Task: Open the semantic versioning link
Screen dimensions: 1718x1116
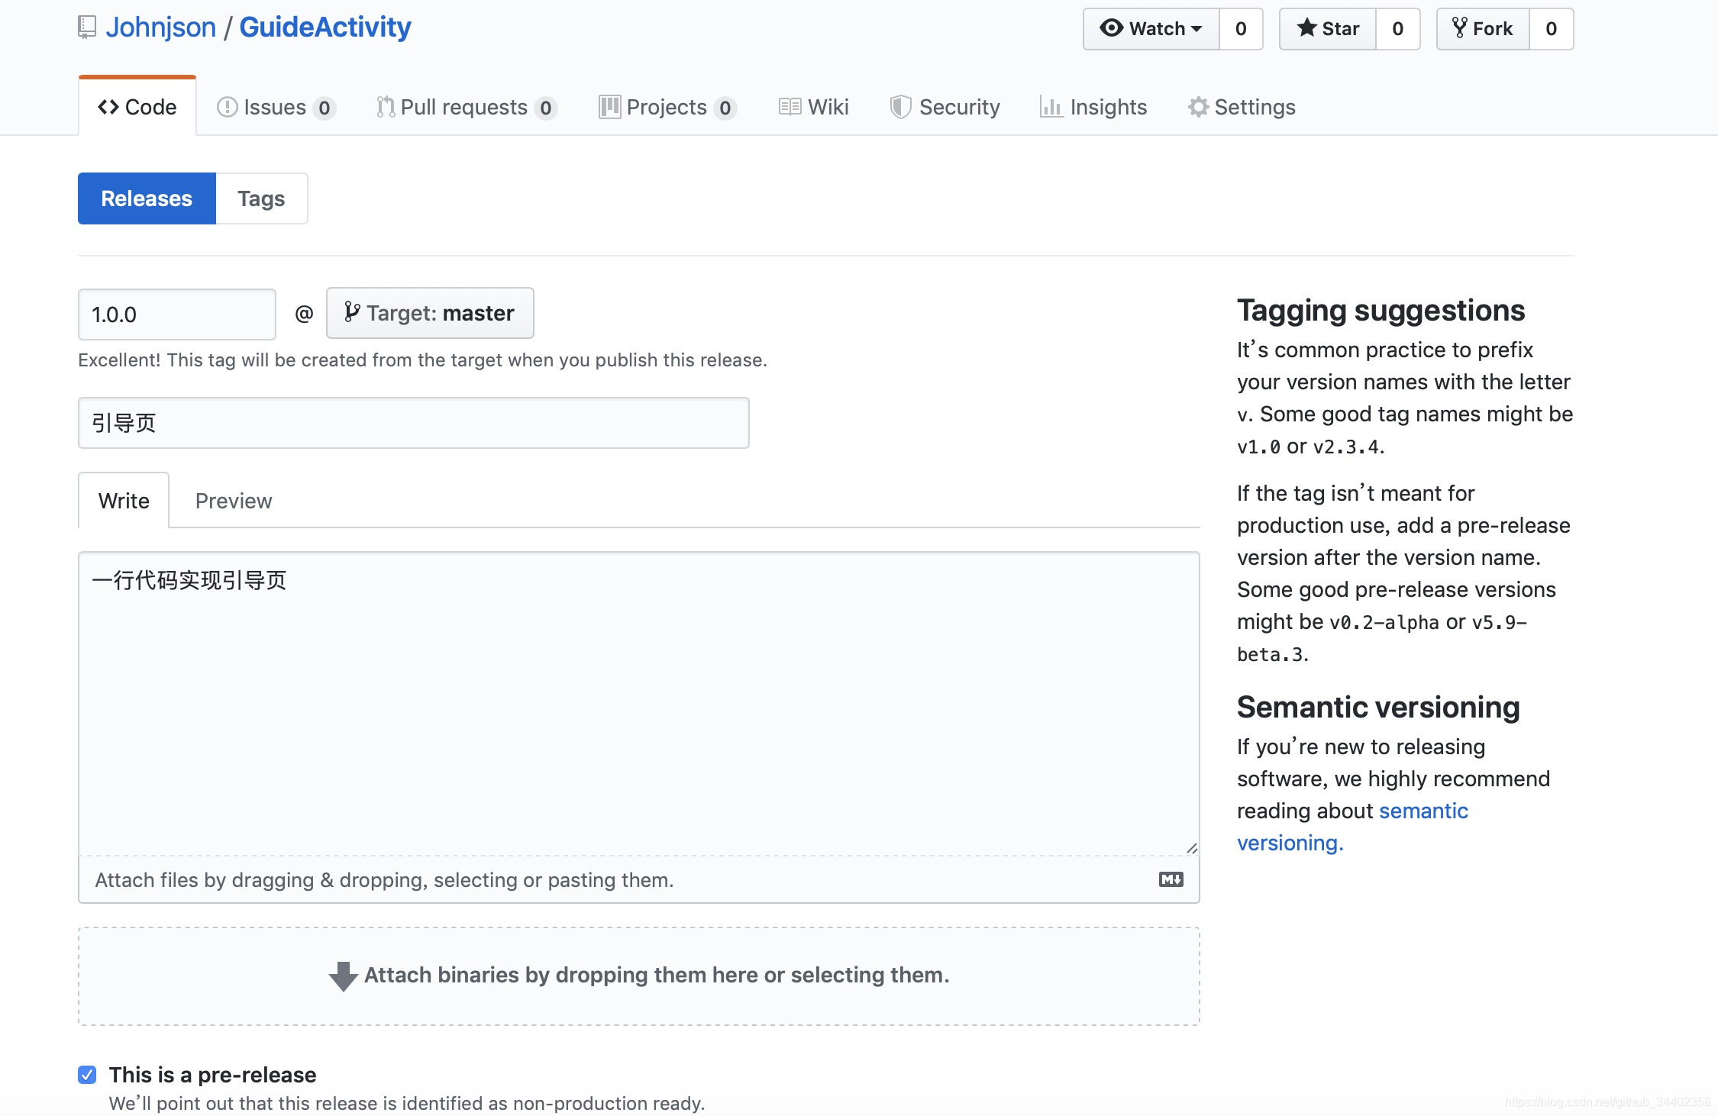Action: pyautogui.click(x=1423, y=811)
